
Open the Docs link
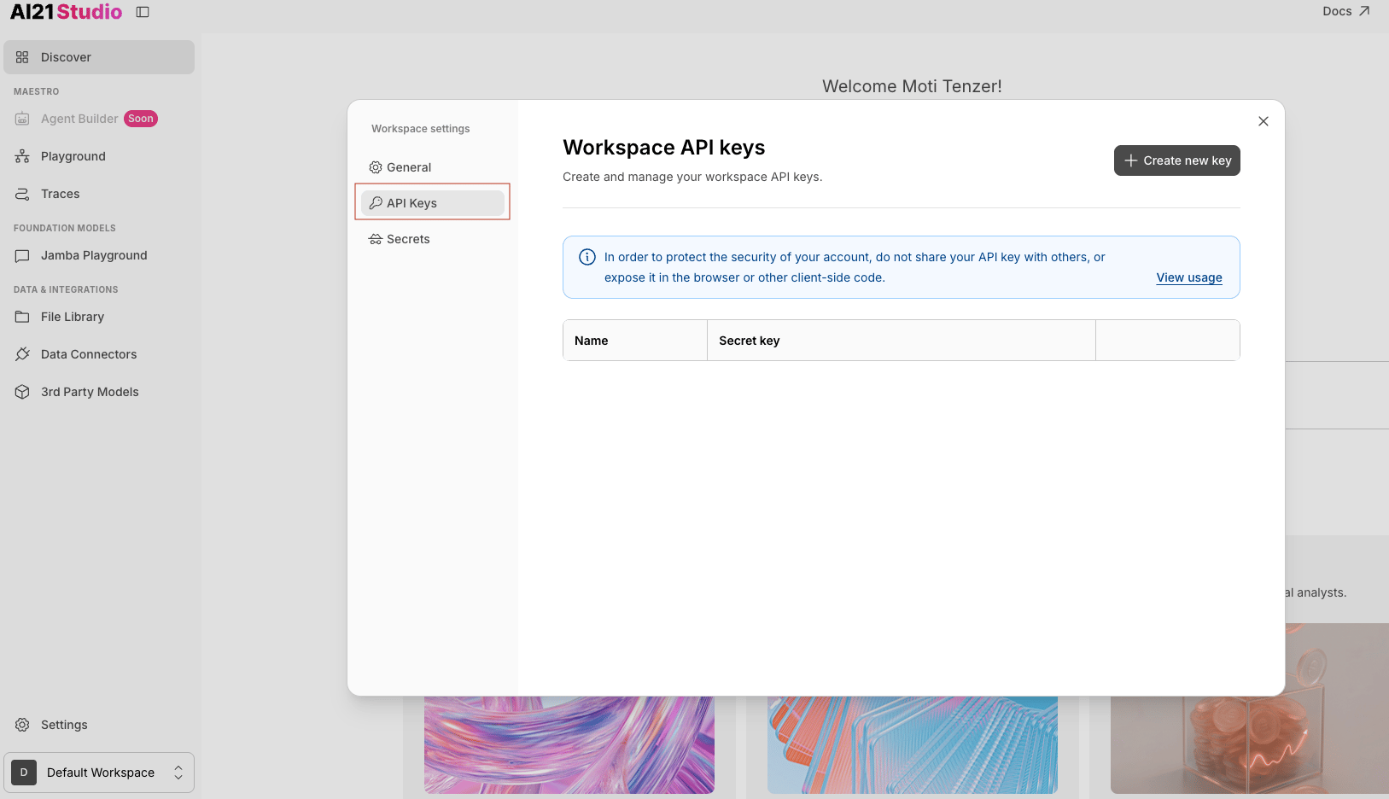1346,11
